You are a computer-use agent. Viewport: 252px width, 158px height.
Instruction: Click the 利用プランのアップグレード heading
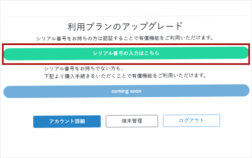pos(125,26)
